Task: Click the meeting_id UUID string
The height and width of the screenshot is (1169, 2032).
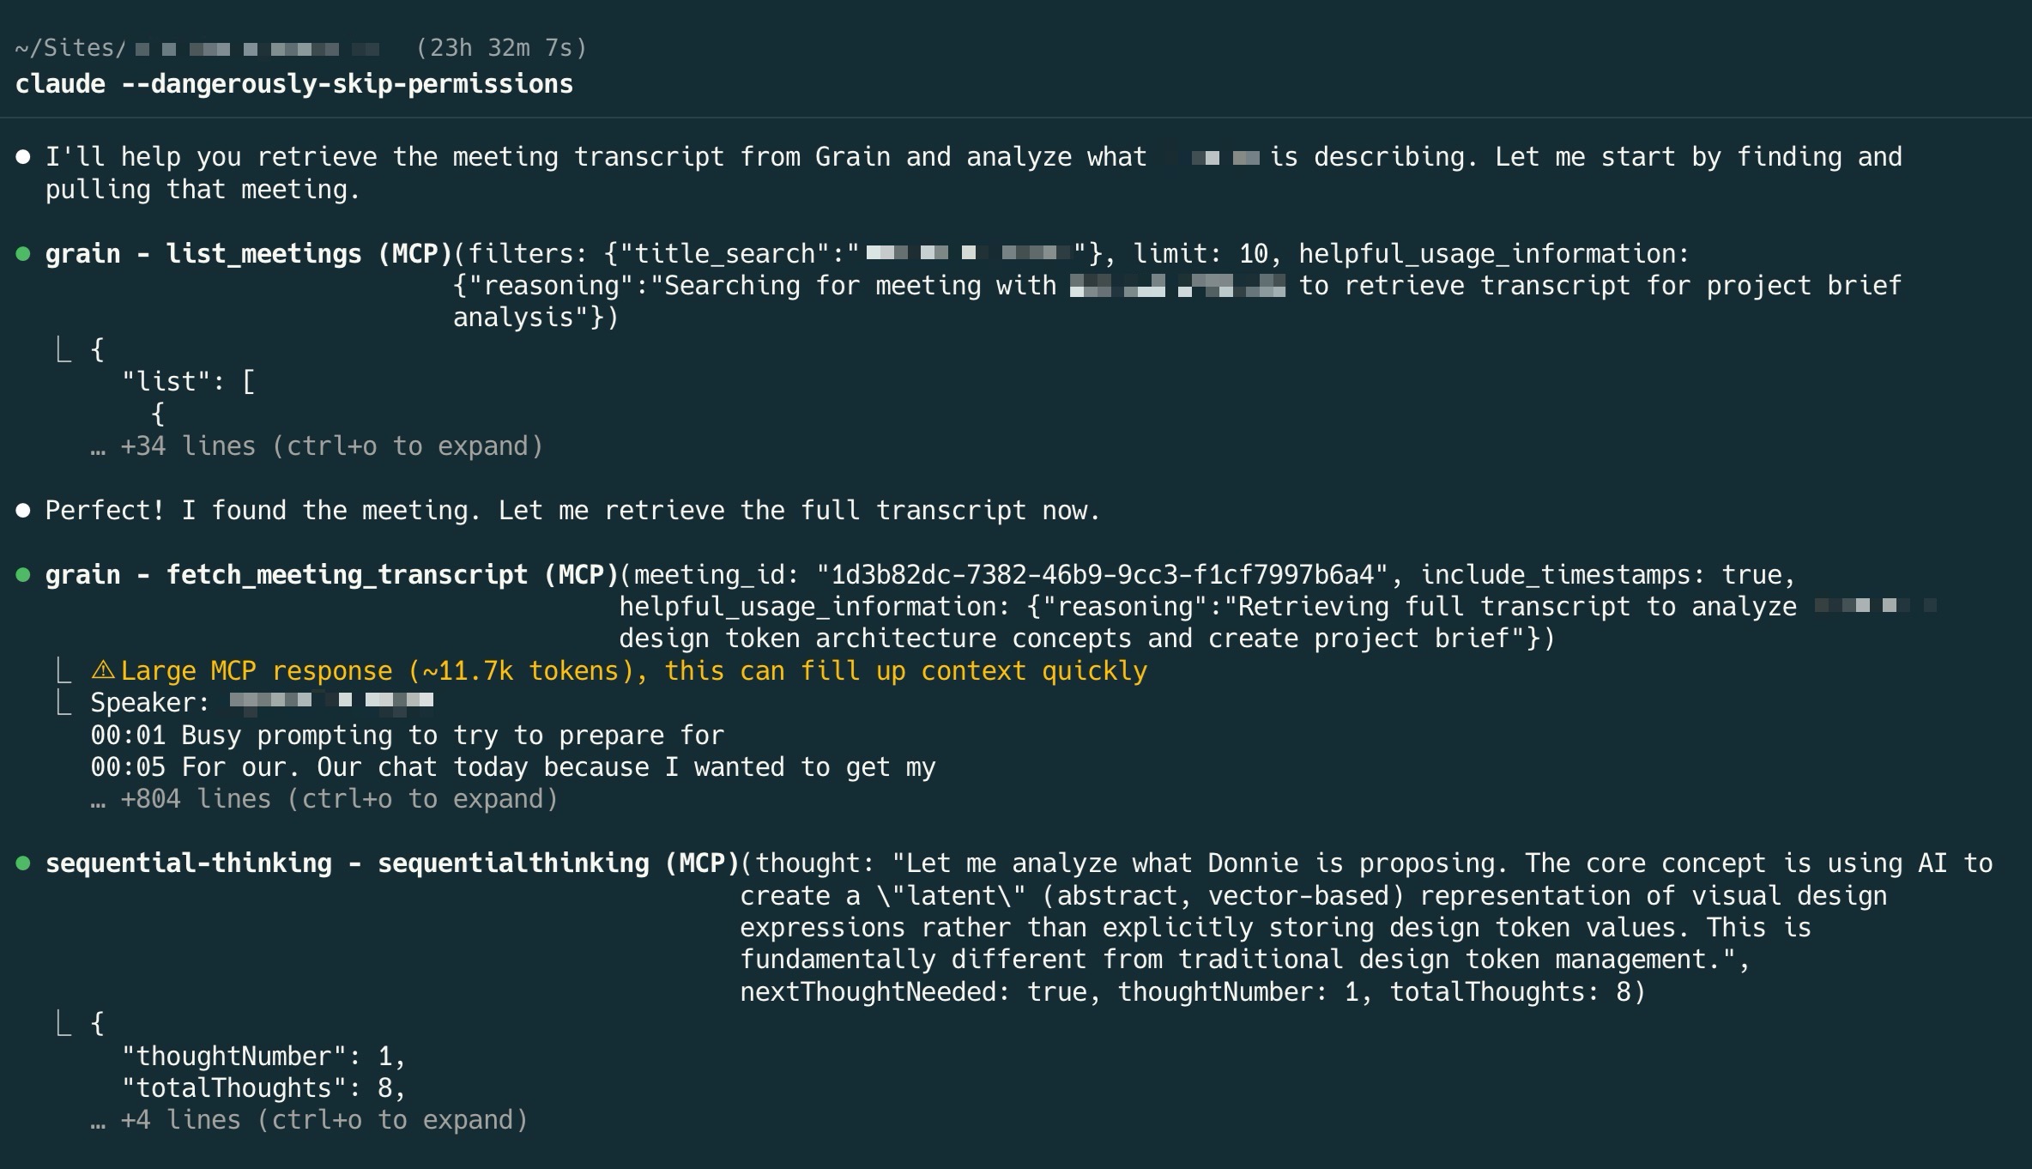Action: point(1103,575)
